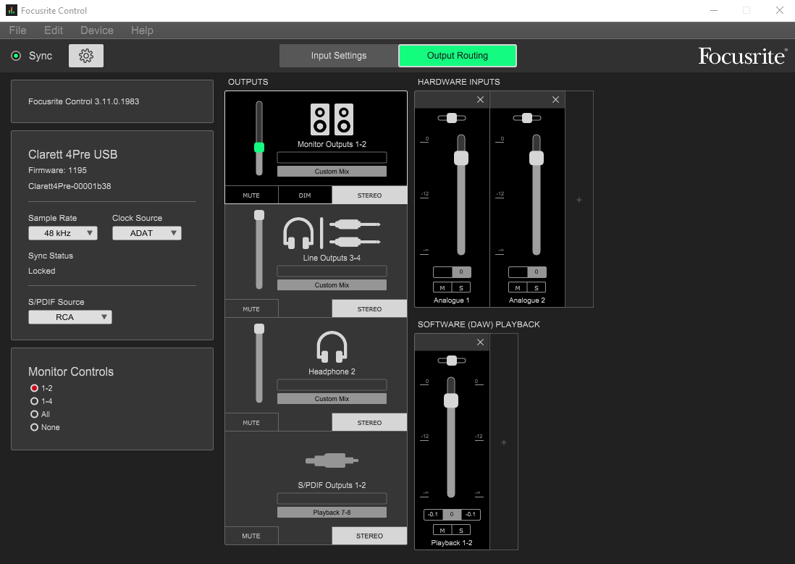This screenshot has width=795, height=564.
Task: Remove the Analogue 1 channel with its X
Action: point(480,100)
